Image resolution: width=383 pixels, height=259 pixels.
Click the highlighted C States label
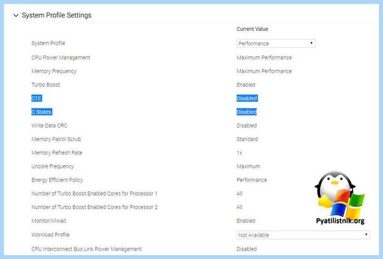pyautogui.click(x=41, y=112)
